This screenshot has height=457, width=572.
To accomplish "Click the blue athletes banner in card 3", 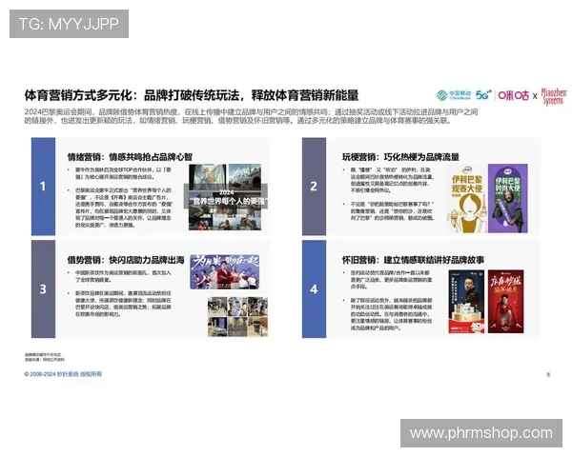I will pos(225,272).
